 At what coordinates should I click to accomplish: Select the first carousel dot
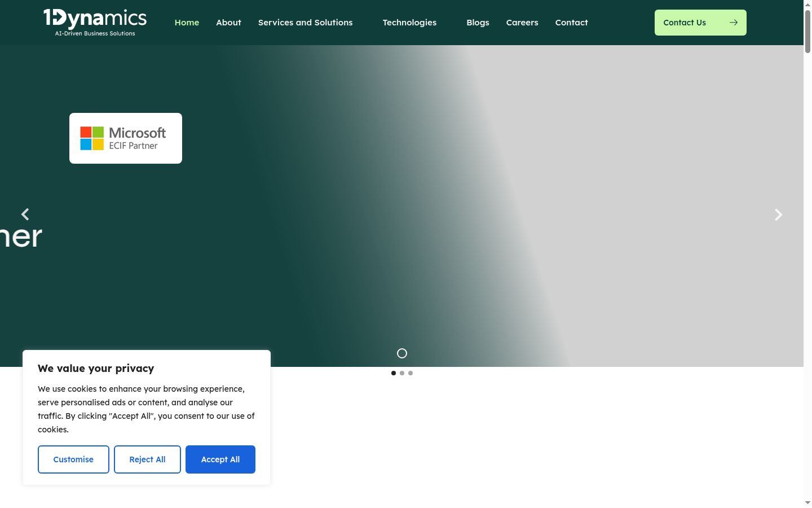tap(394, 373)
